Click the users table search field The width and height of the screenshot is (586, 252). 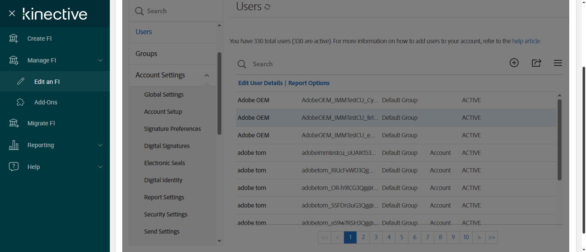click(x=343, y=64)
